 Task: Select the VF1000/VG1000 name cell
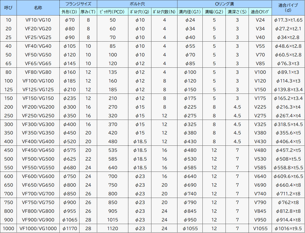pyautogui.click(x=38, y=229)
